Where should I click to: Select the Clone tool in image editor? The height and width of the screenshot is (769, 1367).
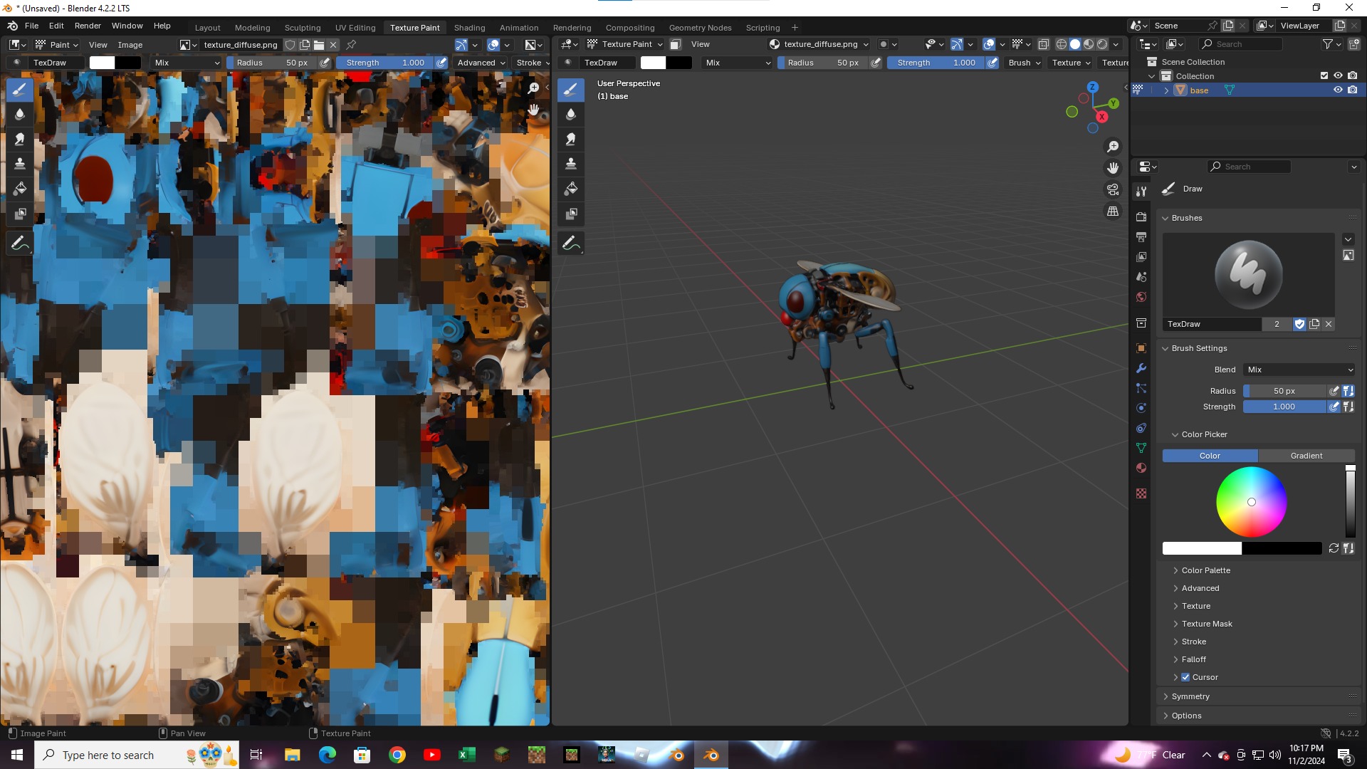[x=20, y=164]
